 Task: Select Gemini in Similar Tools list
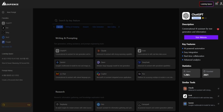(201, 104)
